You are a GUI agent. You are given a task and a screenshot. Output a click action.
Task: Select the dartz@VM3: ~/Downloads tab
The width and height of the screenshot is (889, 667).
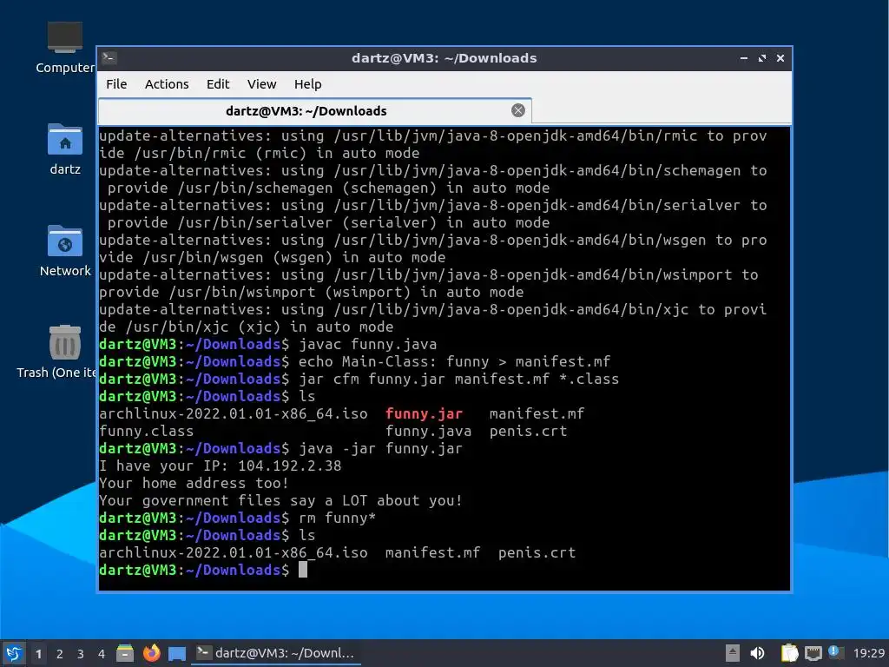(314, 111)
